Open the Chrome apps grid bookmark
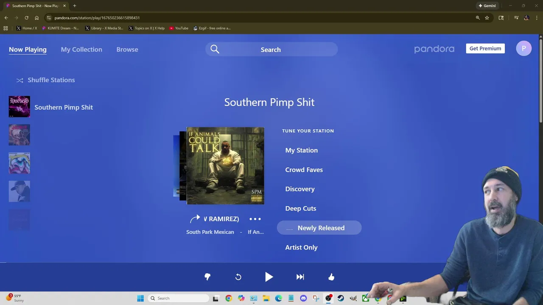543x305 pixels. click(x=6, y=28)
